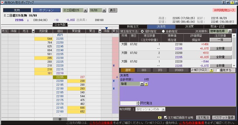Click the trash can icon below the order book
The height and width of the screenshot is (125, 238).
coord(60,119)
